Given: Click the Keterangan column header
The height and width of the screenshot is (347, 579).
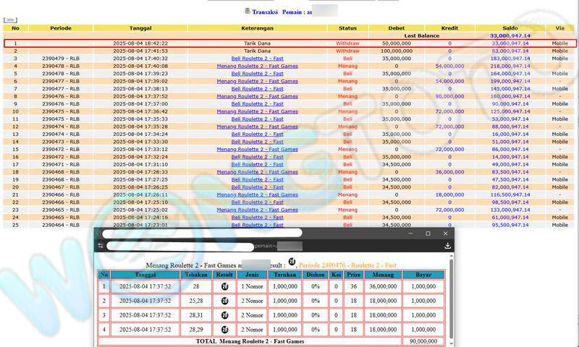Looking at the screenshot, I should [x=258, y=28].
